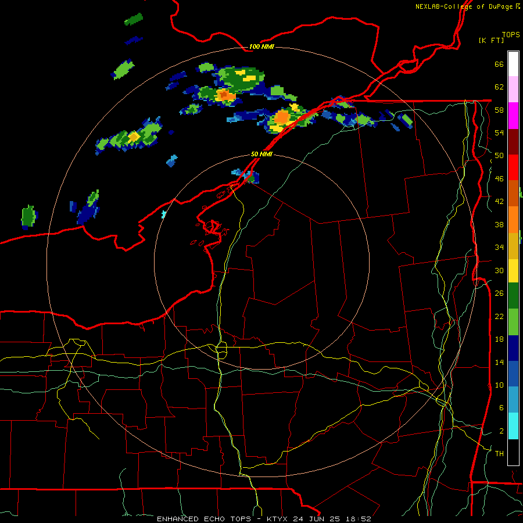Click the [K FT] units label
The width and height of the screenshot is (523, 523).
pos(491,40)
